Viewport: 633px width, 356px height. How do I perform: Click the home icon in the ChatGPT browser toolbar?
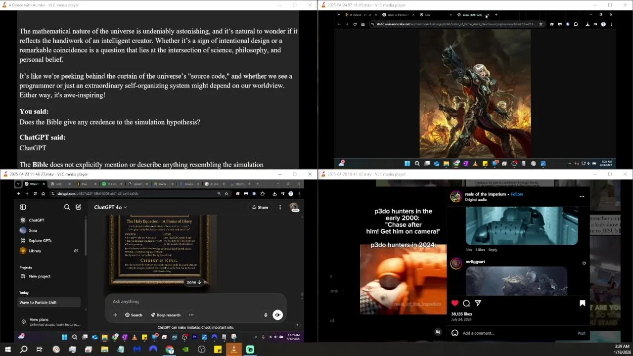pos(43,194)
